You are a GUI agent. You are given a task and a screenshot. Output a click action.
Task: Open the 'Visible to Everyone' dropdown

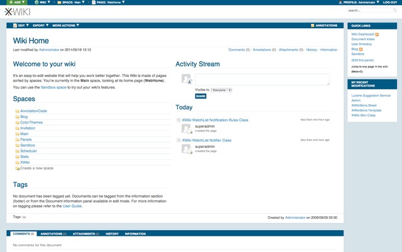tap(222, 90)
